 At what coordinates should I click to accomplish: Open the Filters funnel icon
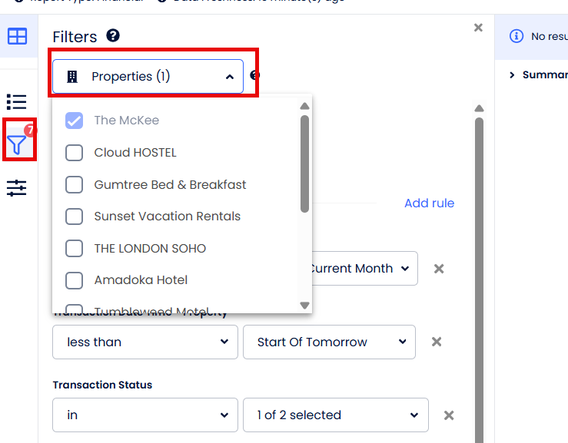tap(17, 143)
